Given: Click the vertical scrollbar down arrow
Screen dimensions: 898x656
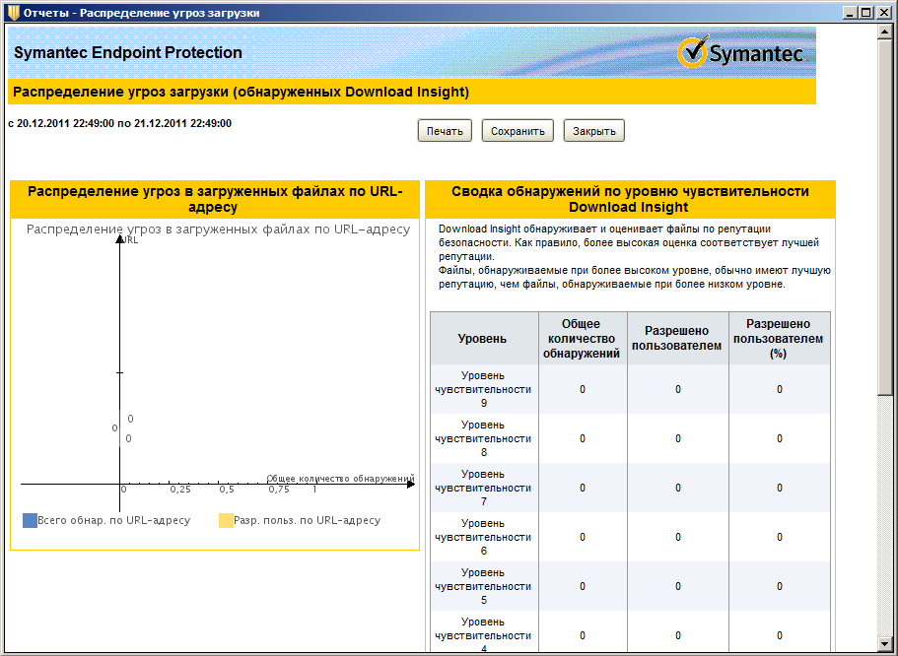Looking at the screenshot, I should pyautogui.click(x=885, y=644).
